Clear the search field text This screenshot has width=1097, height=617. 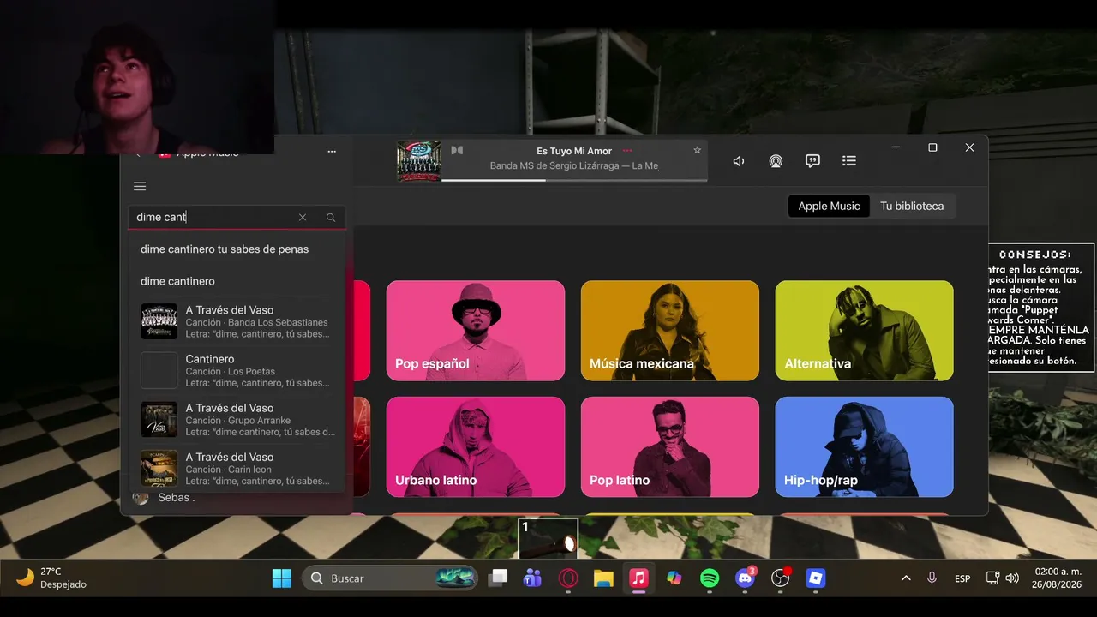click(303, 218)
